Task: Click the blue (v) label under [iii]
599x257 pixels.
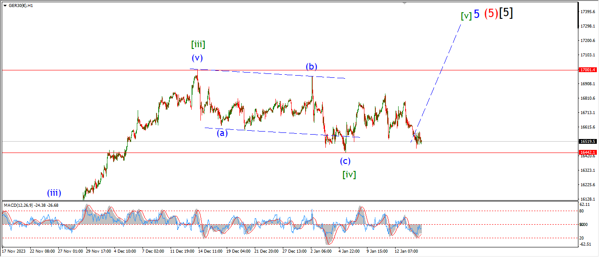Action: pyautogui.click(x=197, y=58)
